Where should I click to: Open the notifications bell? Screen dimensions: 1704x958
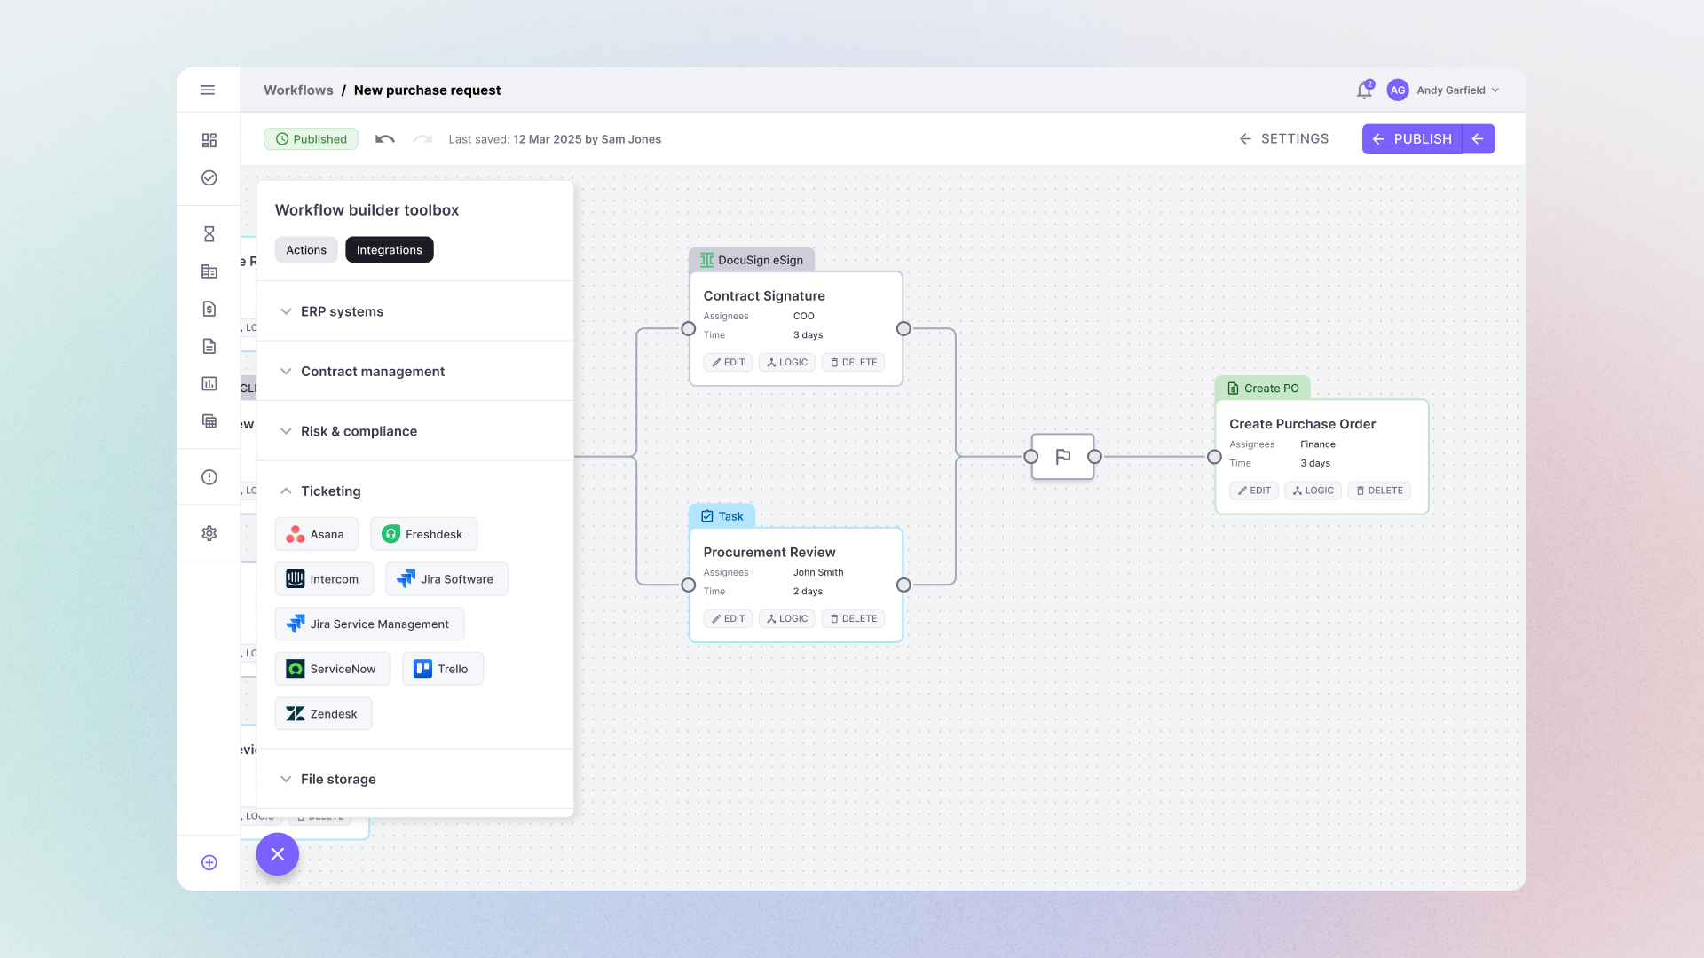click(1364, 90)
